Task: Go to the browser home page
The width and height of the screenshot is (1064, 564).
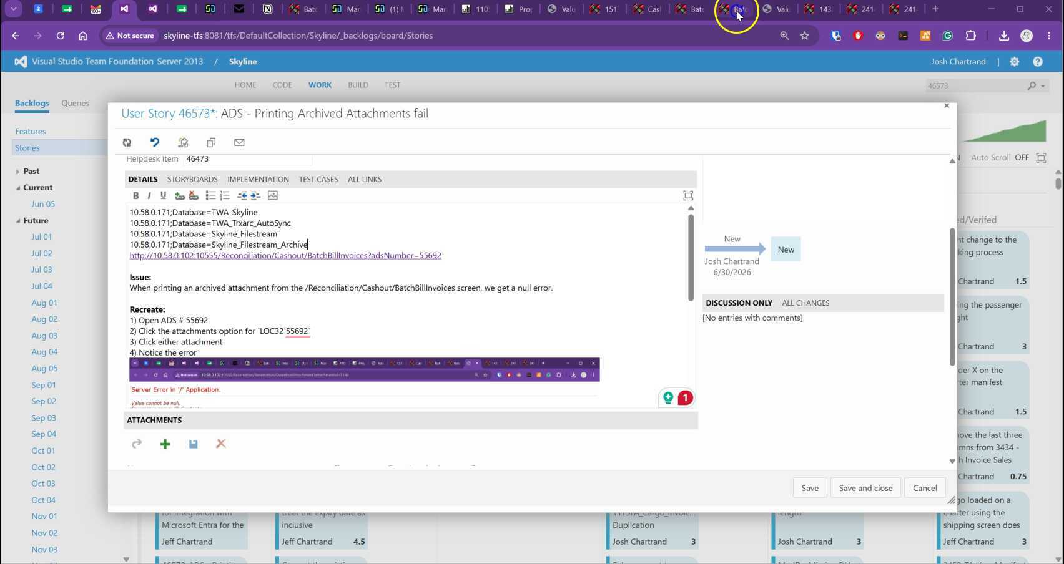Action: (x=83, y=36)
